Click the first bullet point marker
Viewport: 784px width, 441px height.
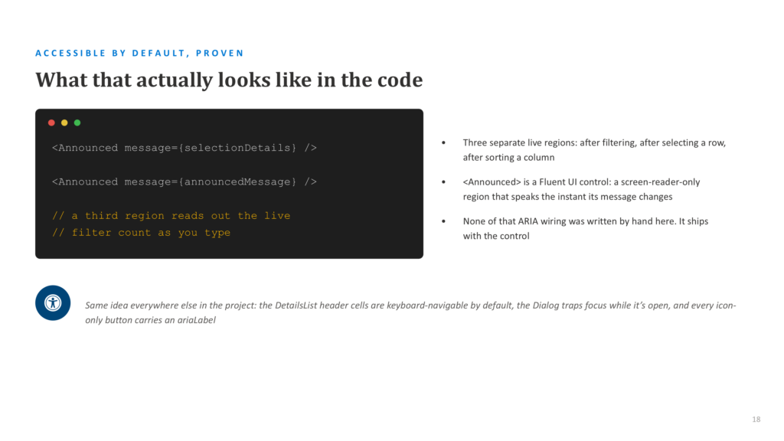443,142
